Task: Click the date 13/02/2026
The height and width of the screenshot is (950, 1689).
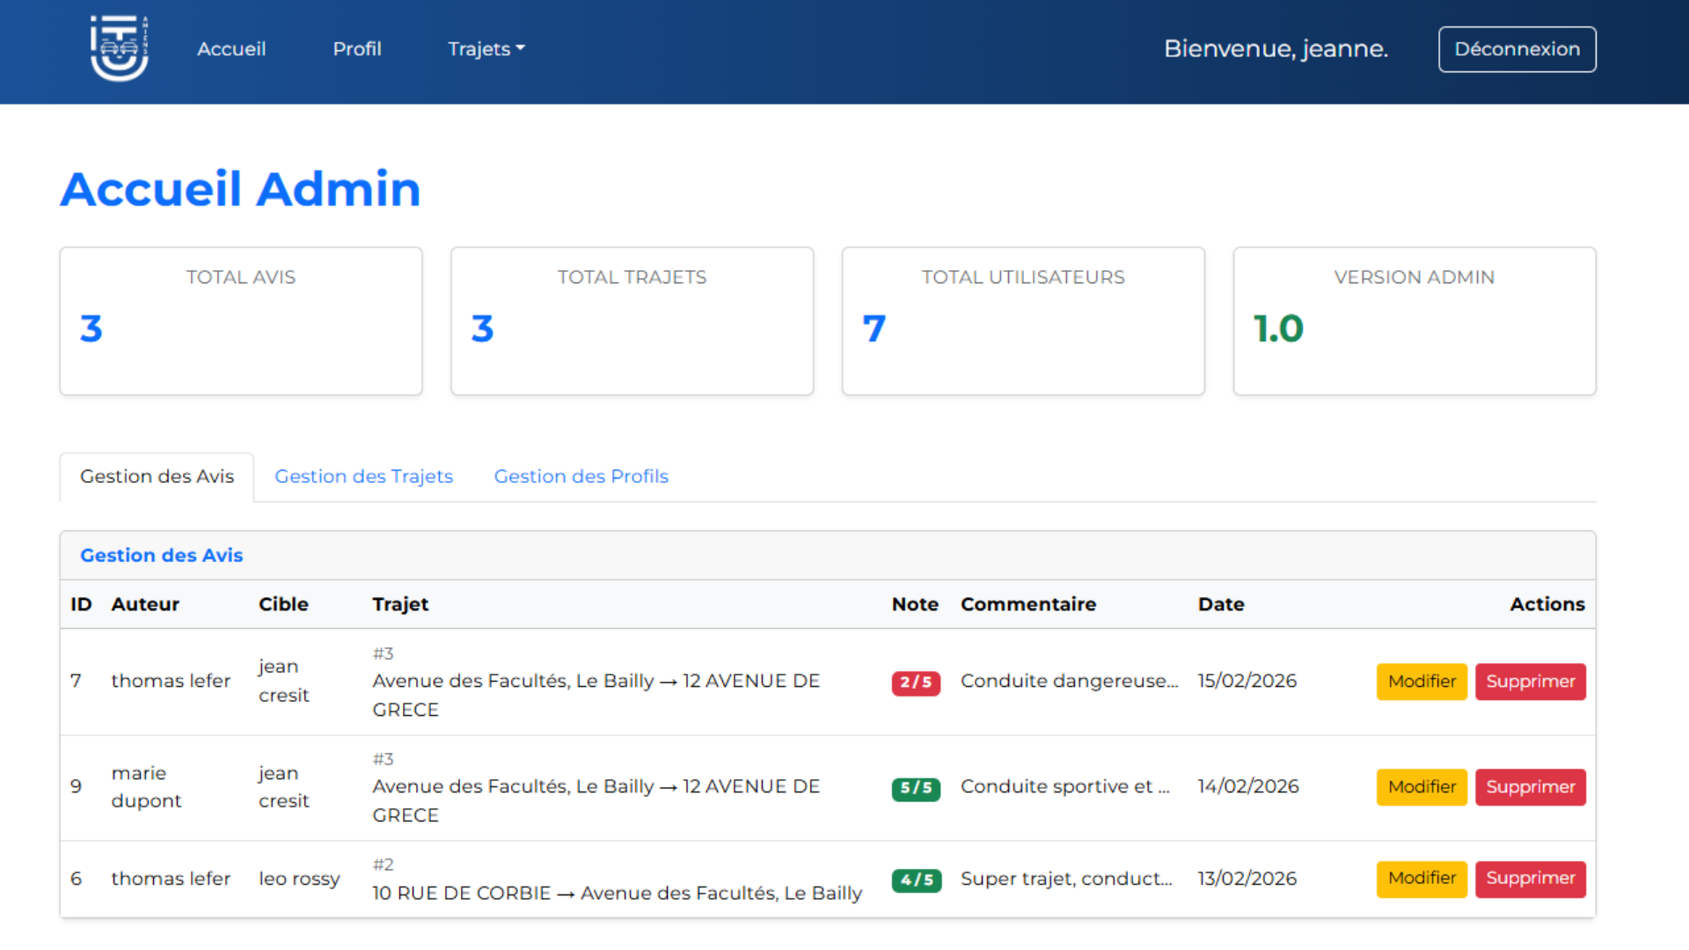Action: point(1247,879)
